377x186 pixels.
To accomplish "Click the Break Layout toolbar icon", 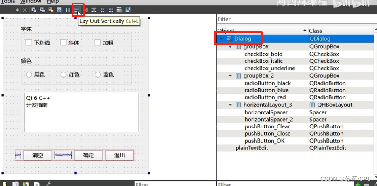I will [x=119, y=10].
